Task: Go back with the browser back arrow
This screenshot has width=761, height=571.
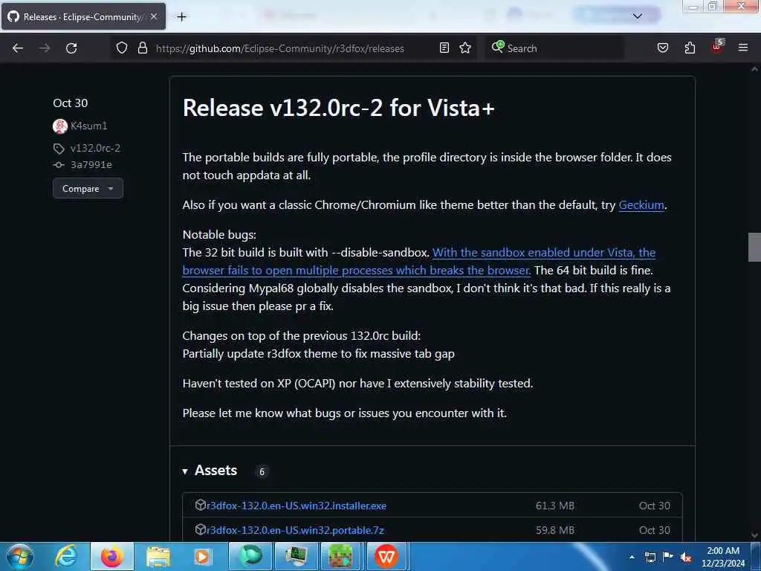Action: 18,48
